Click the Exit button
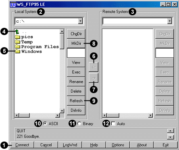Image resolution: width=179 pixels, height=150 pixels. tap(166, 145)
